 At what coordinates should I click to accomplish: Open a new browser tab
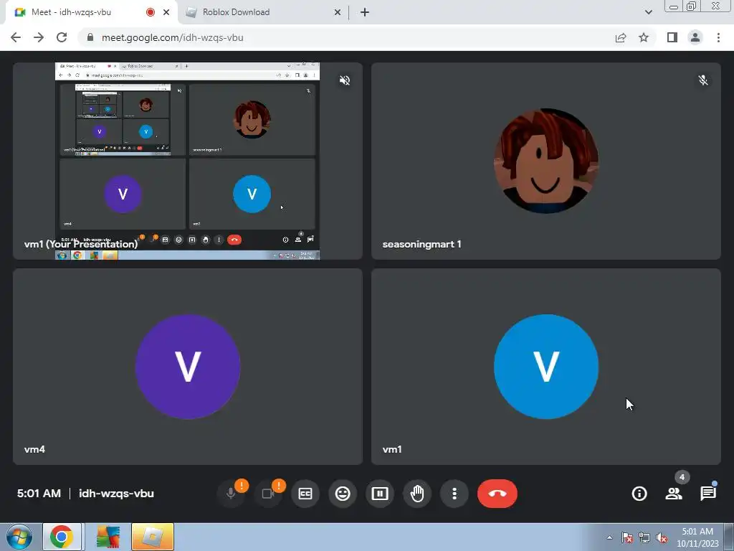(365, 12)
